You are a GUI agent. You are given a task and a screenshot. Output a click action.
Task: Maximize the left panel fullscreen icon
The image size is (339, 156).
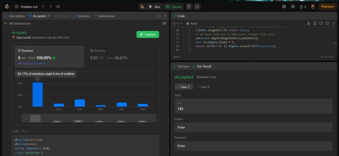[x=159, y=16]
